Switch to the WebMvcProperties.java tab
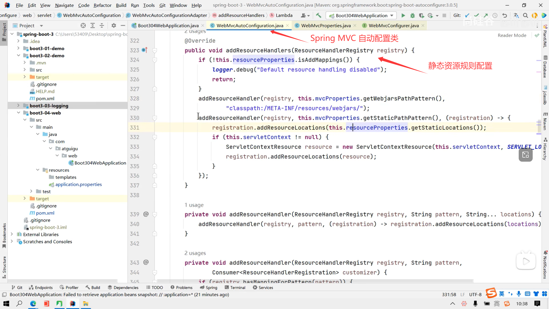This screenshot has height=309, width=549. pos(326,25)
